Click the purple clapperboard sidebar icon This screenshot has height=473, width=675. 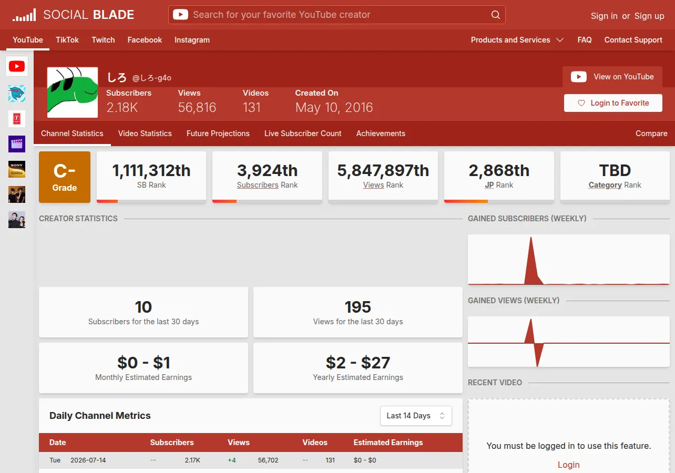pos(17,144)
